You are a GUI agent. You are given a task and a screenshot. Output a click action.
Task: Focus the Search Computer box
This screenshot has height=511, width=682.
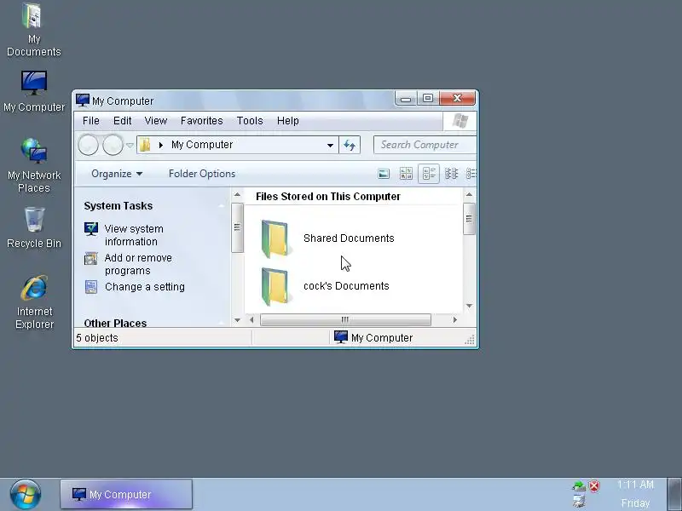425,145
